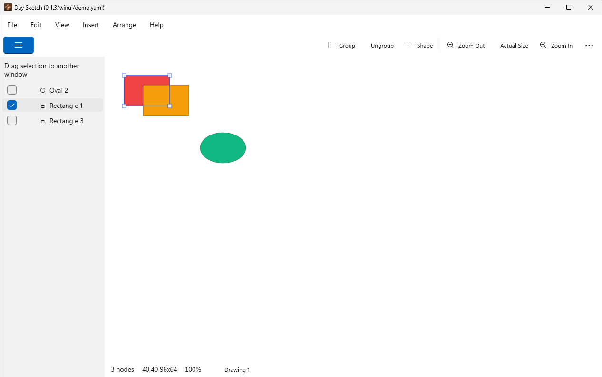Maximize the Day Sketch window
The image size is (602, 377).
(569, 7)
